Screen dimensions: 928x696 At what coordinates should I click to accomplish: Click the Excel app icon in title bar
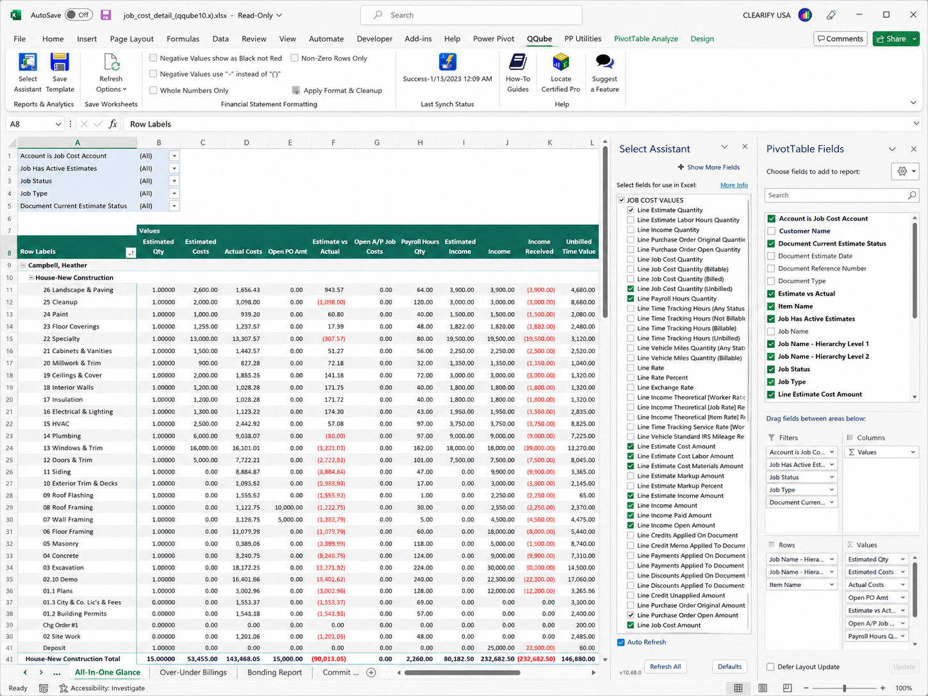pyautogui.click(x=16, y=15)
